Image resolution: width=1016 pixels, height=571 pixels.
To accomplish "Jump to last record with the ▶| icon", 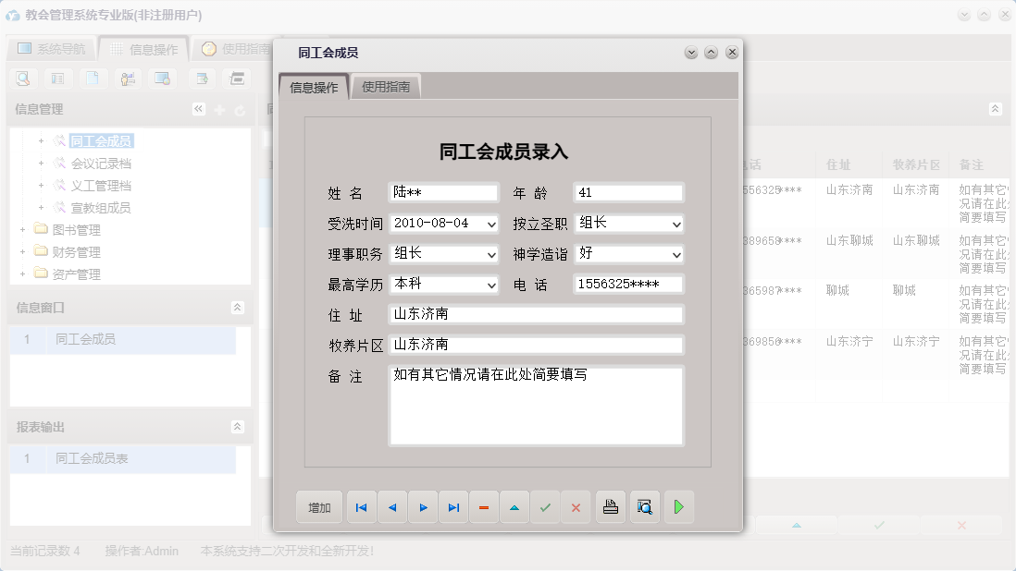I will [x=453, y=506].
